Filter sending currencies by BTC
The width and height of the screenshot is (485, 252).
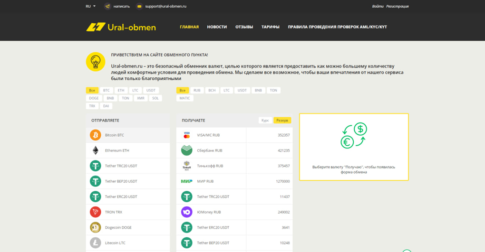(x=107, y=90)
